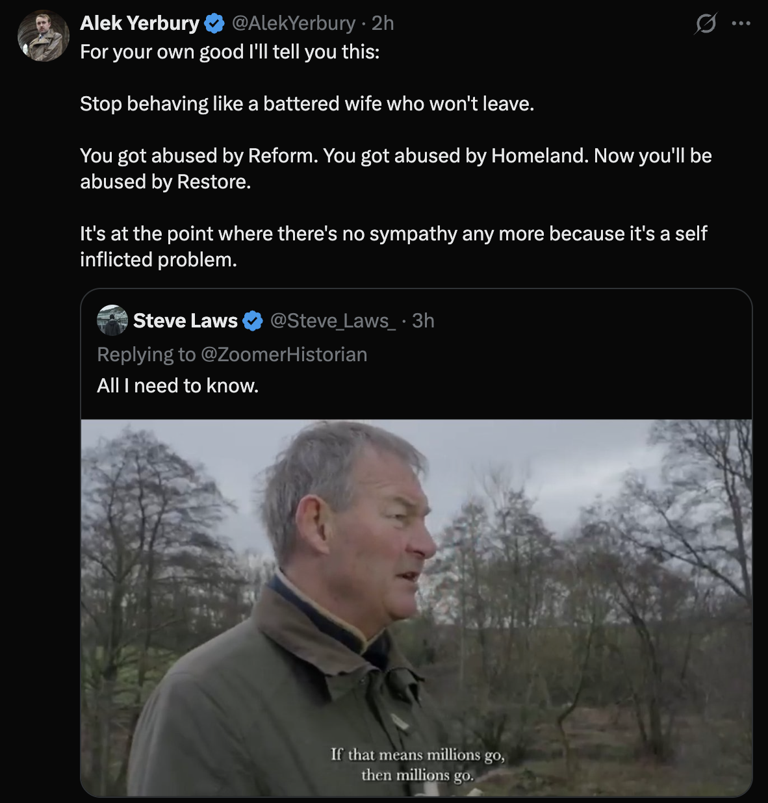Image resolution: width=768 pixels, height=803 pixels.
Task: Click Alek Yerbury's profile avatar
Action: coord(43,36)
